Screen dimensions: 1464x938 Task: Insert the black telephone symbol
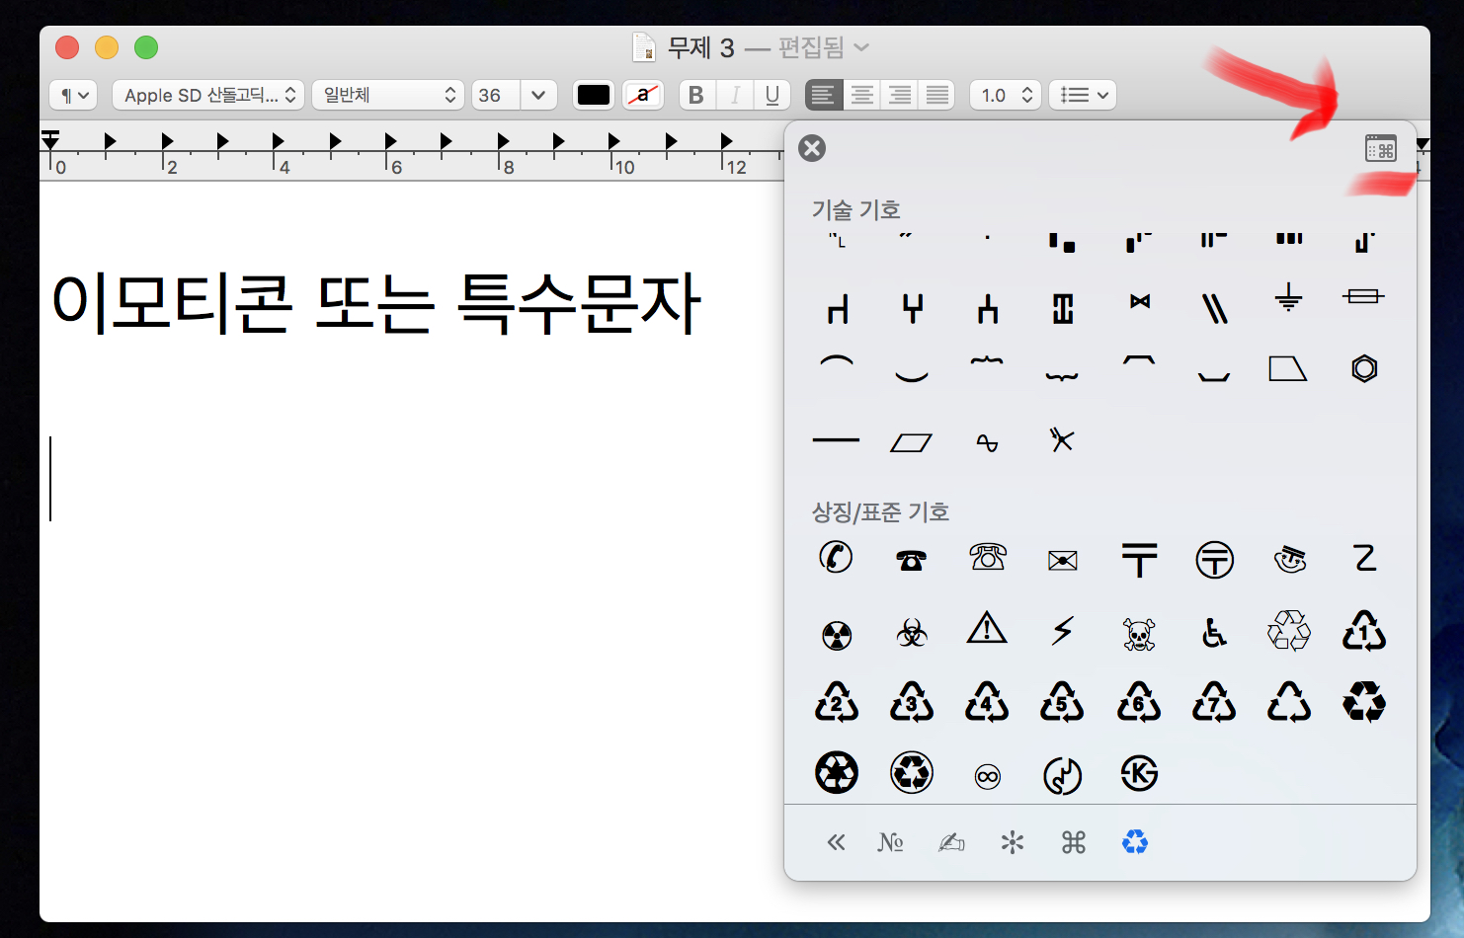(x=911, y=560)
